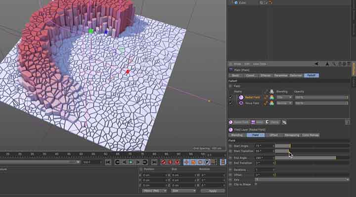Click the record active objects icon

pos(164,162)
